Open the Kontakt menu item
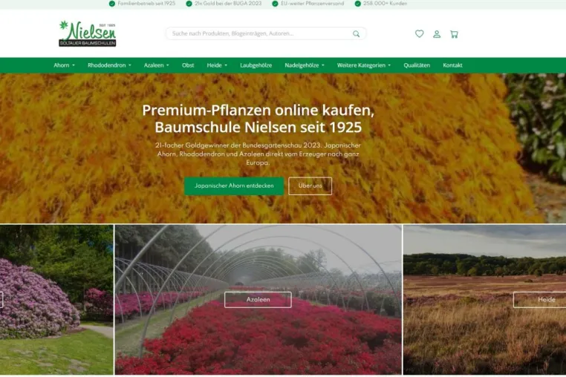Image resolution: width=566 pixels, height=377 pixels. coord(452,65)
